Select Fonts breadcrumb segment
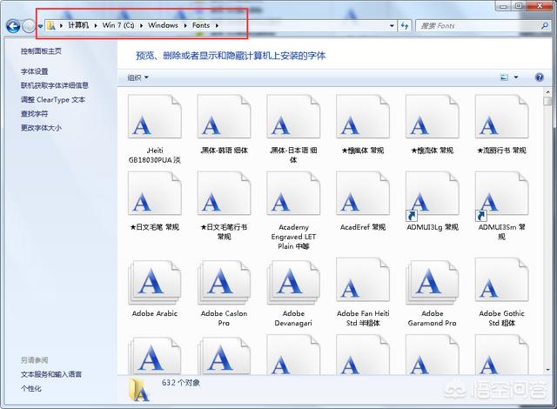This screenshot has height=409, width=557. pyautogui.click(x=201, y=25)
